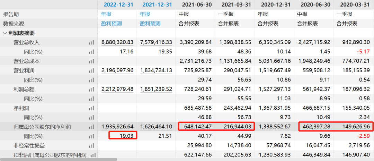Open the 年报 link under 2021-12-31
374x161 pixels.
click(145, 14)
